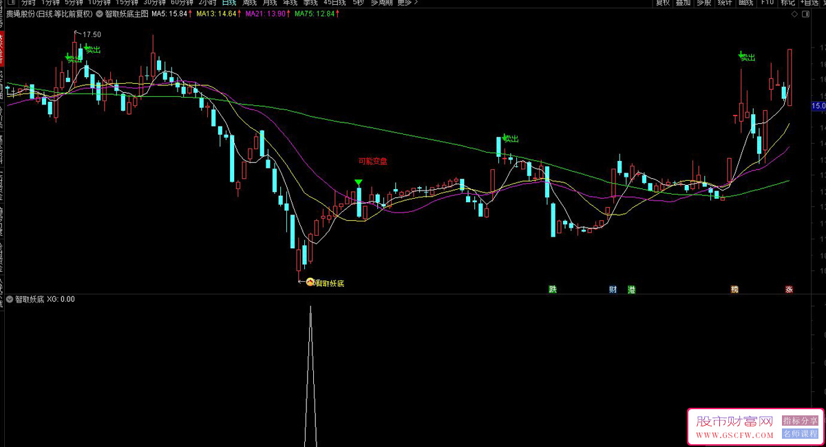This screenshot has height=447, width=826.
Task: Click the 跌 event marker
Action: [552, 290]
